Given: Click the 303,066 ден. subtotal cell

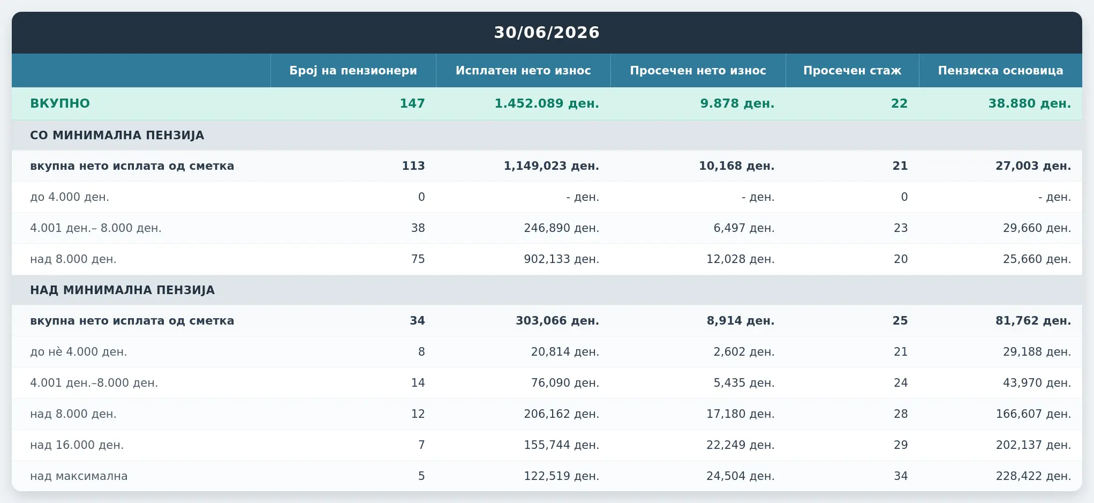Looking at the screenshot, I should (557, 321).
